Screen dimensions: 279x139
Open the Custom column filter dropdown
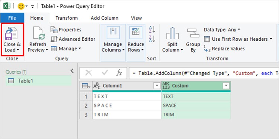coord(226,86)
